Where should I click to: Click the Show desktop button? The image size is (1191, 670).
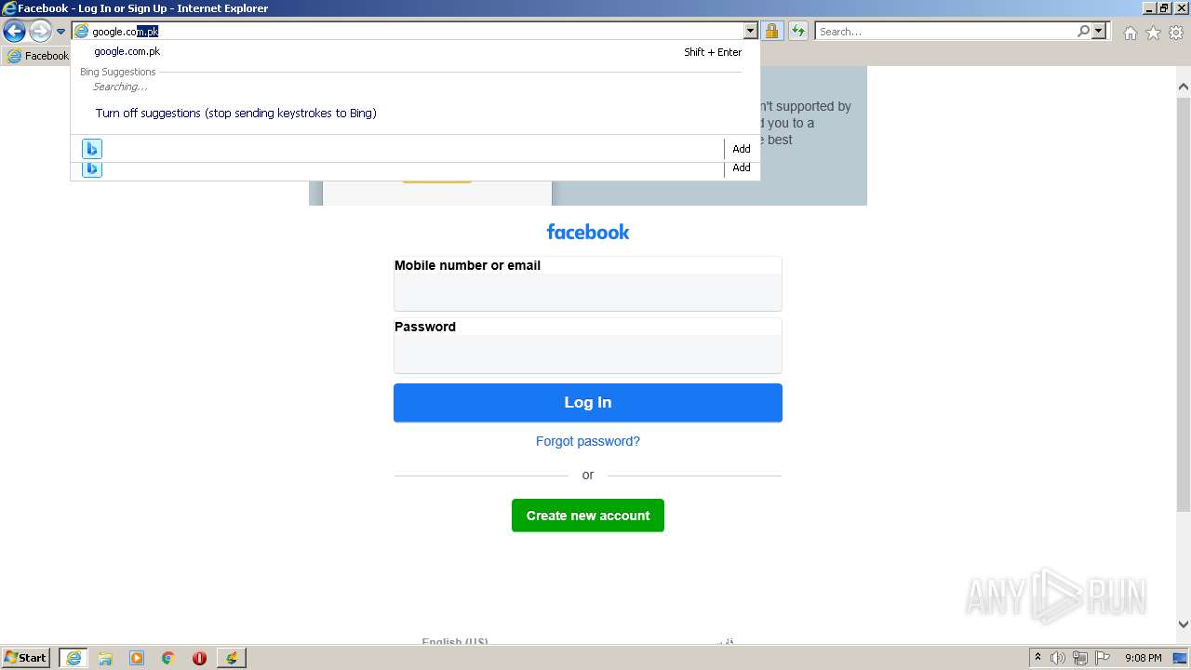pos(1181,658)
